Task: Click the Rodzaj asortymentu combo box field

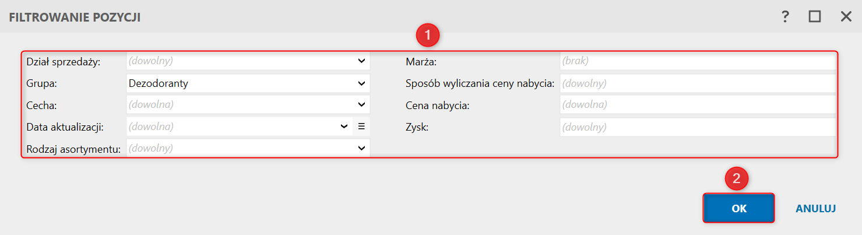Action: 239,148
